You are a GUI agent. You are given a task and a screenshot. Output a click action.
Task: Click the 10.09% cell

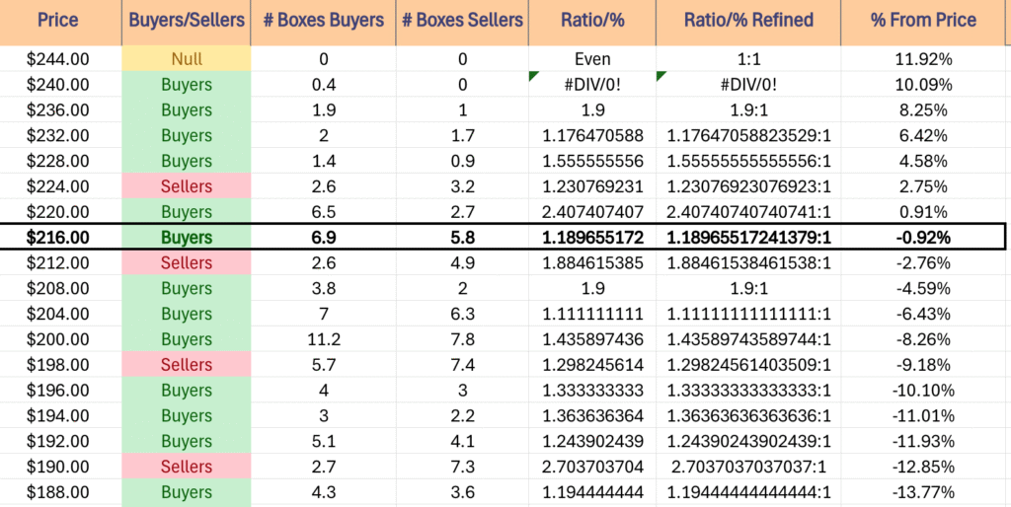pyautogui.click(x=924, y=85)
